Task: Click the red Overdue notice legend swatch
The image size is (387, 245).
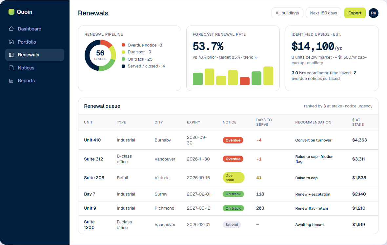Action: tap(123, 45)
